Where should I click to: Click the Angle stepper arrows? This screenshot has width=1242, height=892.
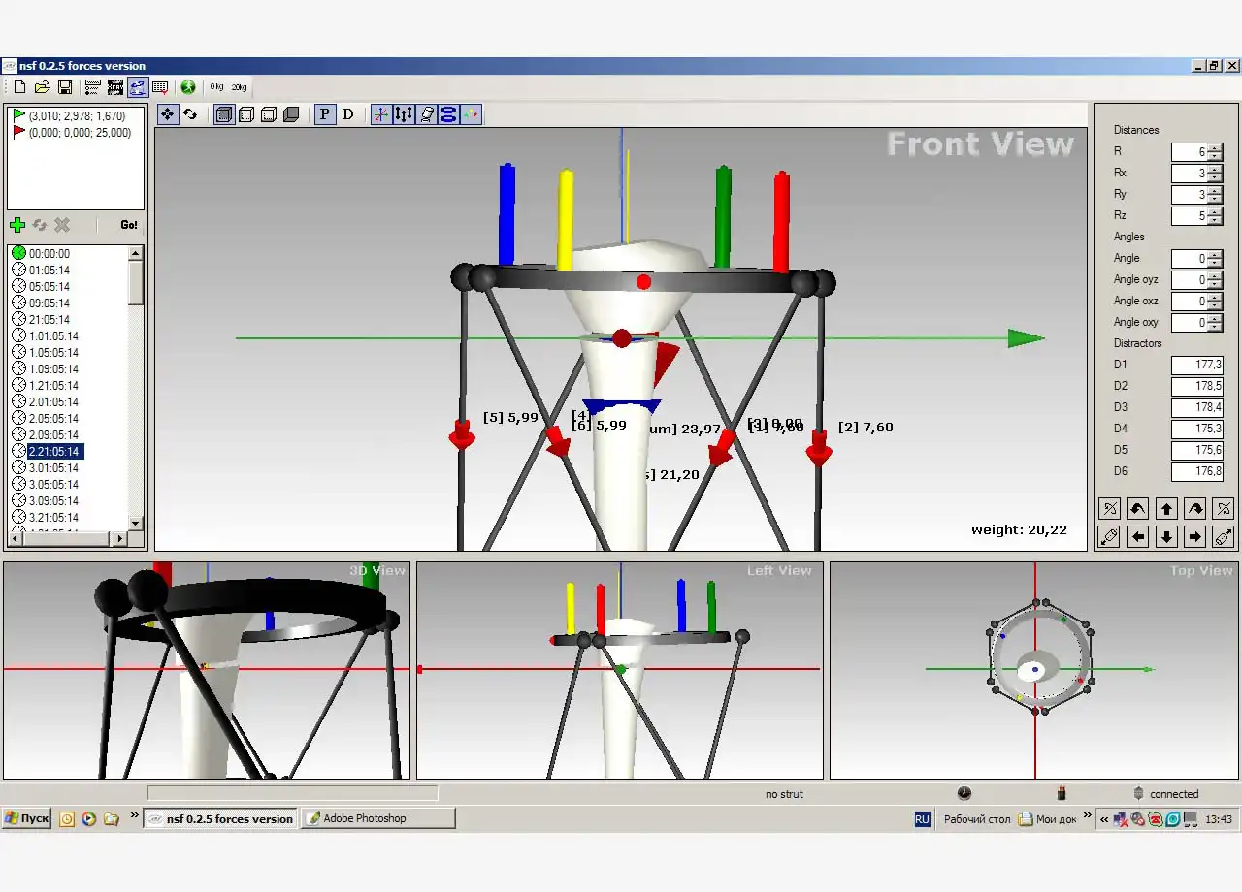1215,259
